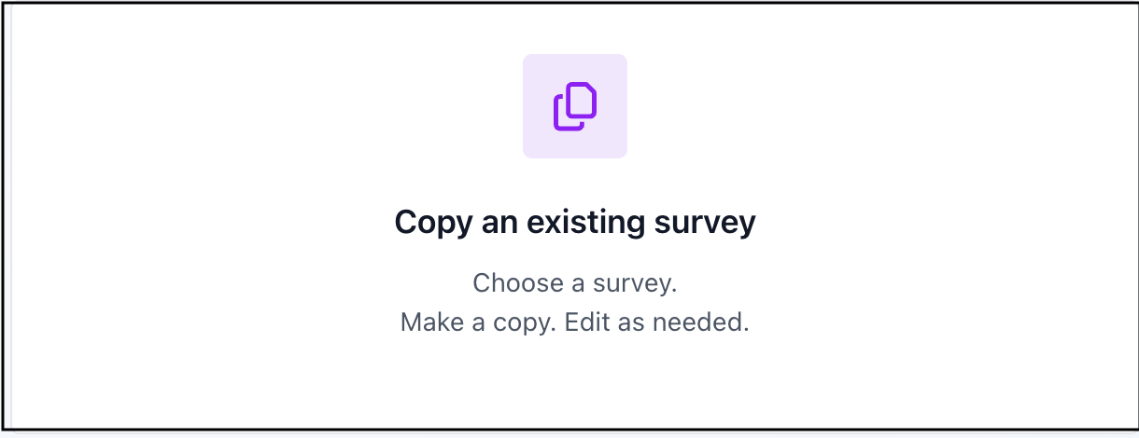This screenshot has width=1139, height=438.
Task: Open the "Copy an existing survey" heading
Action: 574,224
